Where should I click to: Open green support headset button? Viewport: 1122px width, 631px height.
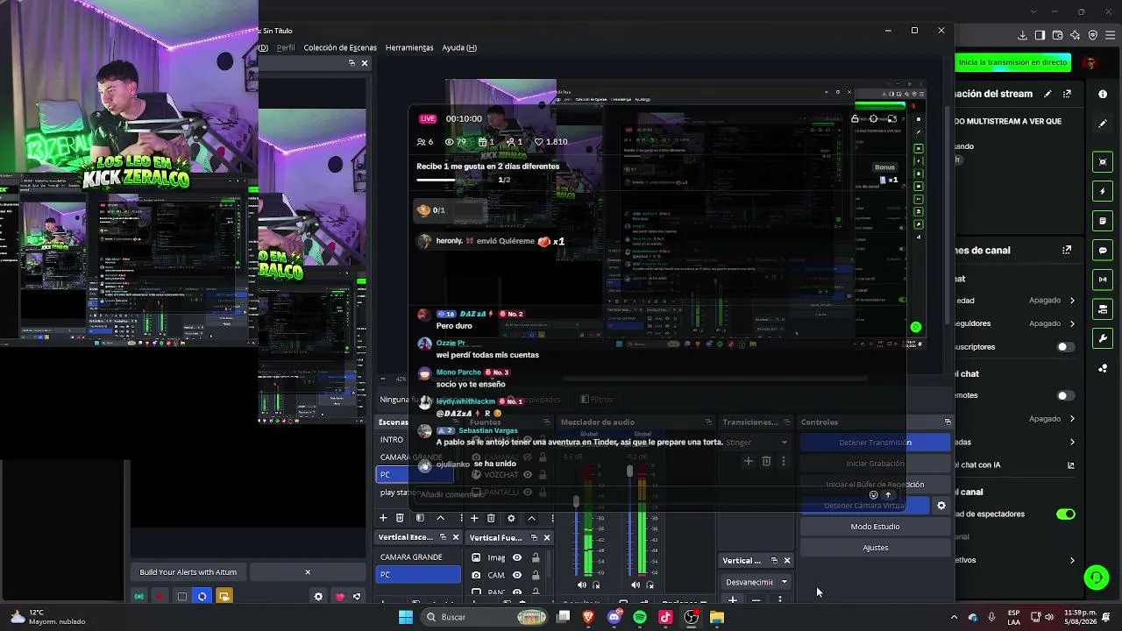1097,578
